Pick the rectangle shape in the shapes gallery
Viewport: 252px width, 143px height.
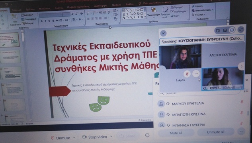[135, 10]
